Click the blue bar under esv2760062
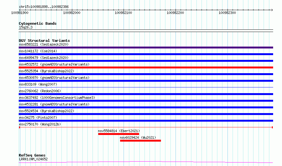This screenshot has width=282, height=166. click(x=146, y=94)
